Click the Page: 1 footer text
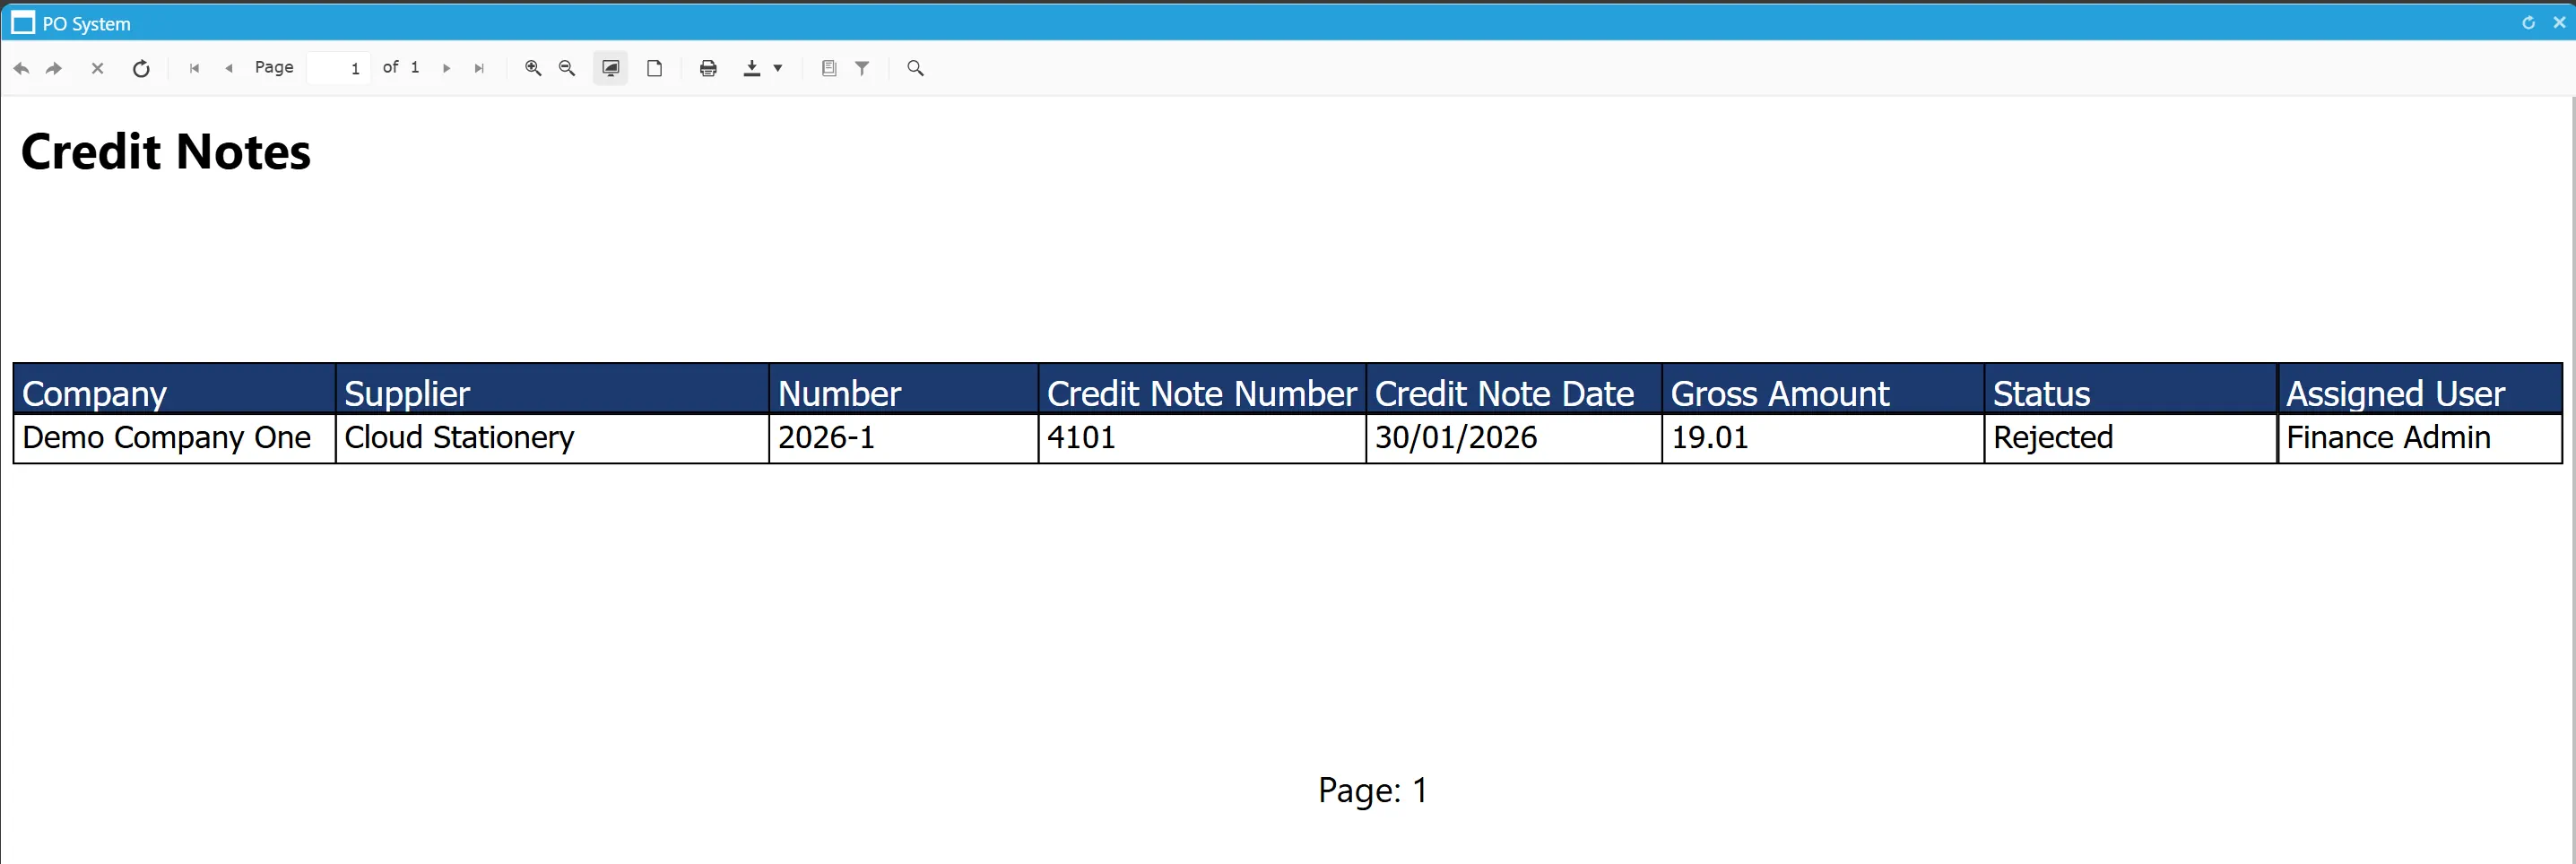The image size is (2576, 864). tap(1373, 790)
